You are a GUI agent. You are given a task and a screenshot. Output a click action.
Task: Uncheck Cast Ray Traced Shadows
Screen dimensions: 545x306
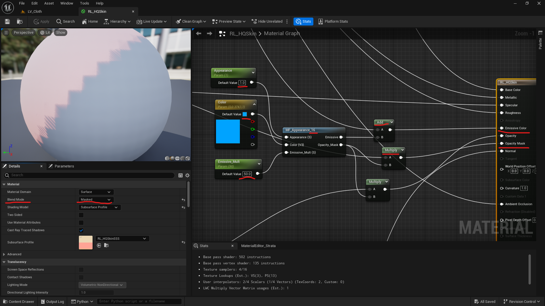[x=81, y=230]
